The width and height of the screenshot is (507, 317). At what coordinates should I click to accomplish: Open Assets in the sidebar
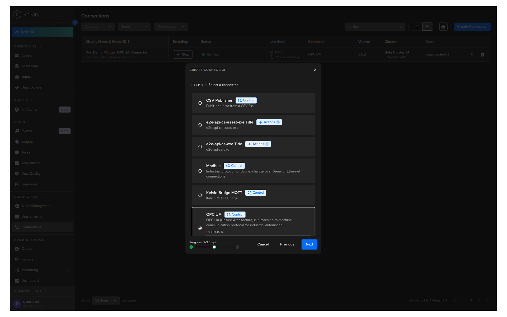tap(42, 55)
